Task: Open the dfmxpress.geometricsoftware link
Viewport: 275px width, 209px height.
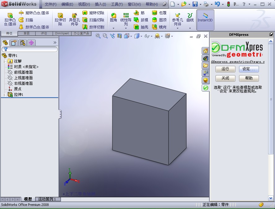Action: tap(238, 62)
